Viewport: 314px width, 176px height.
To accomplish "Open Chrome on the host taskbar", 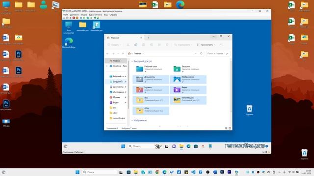I will click(x=157, y=172).
